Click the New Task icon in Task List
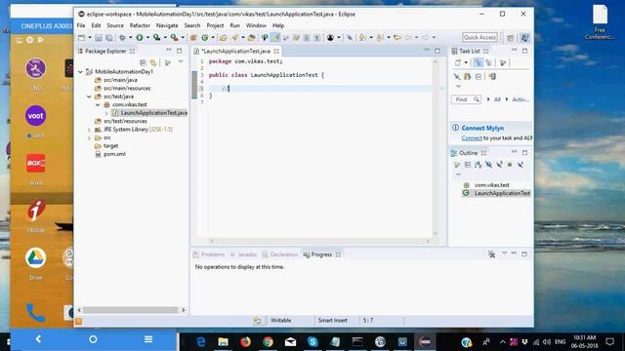This screenshot has width=625, height=351. click(x=458, y=62)
